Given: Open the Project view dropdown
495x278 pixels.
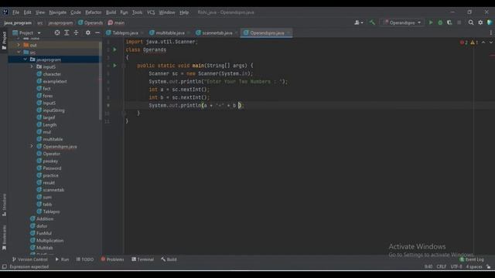Looking at the screenshot, I should click(x=26, y=32).
